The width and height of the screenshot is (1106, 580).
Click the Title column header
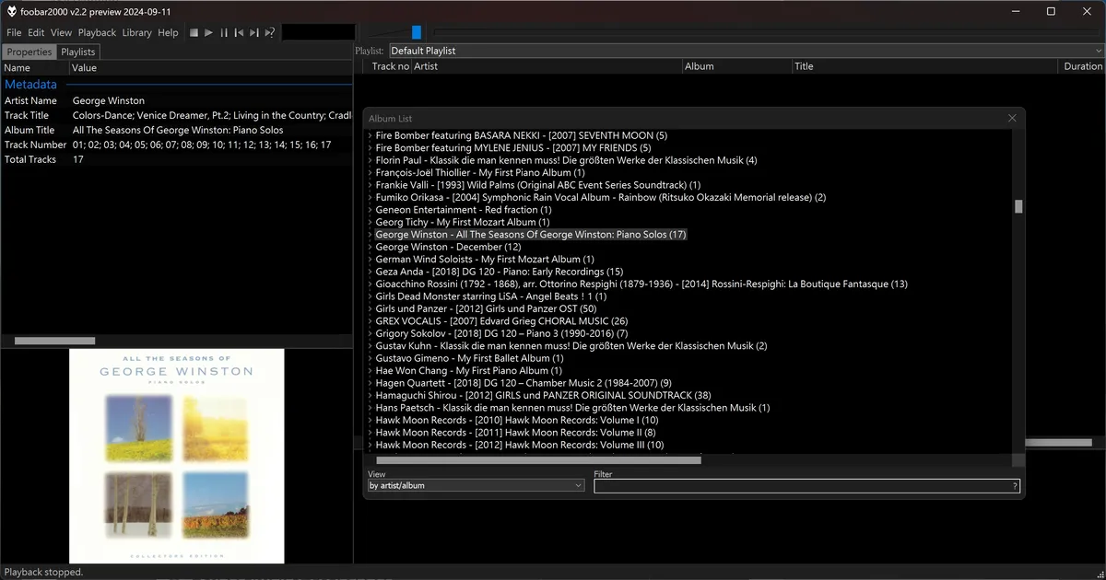point(926,66)
